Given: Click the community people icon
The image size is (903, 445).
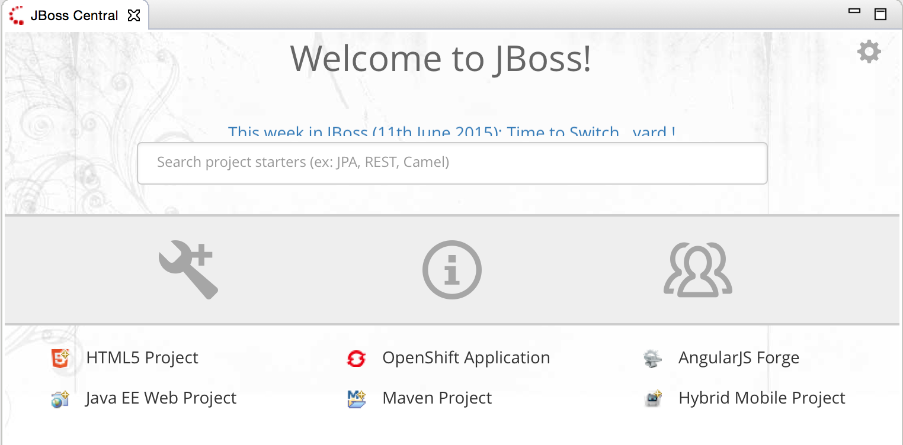Looking at the screenshot, I should [x=697, y=270].
